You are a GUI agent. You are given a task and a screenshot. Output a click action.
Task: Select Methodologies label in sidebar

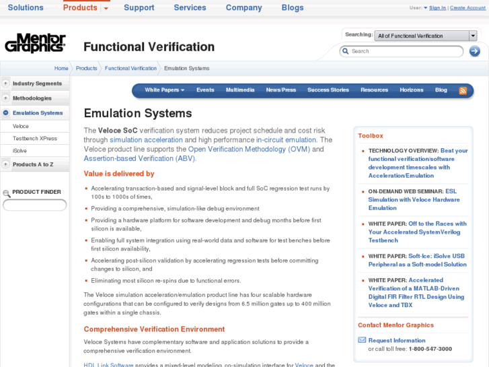(x=32, y=98)
